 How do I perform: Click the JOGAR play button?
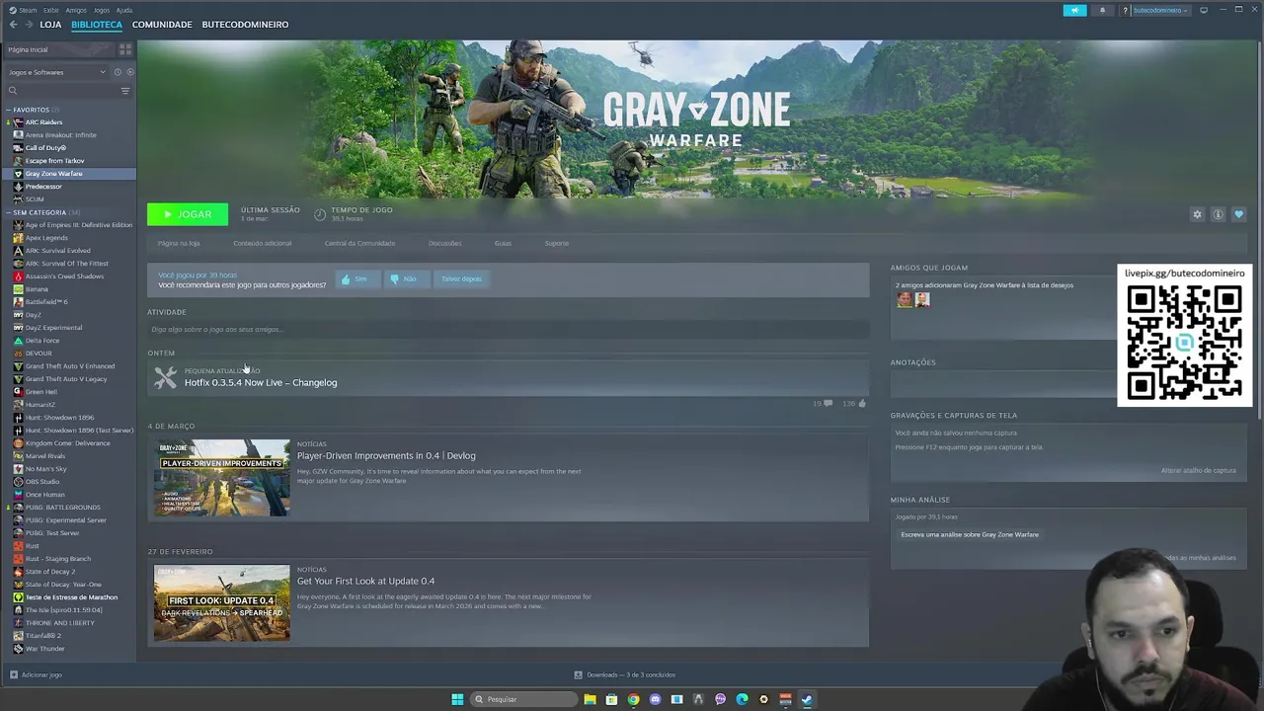click(188, 214)
